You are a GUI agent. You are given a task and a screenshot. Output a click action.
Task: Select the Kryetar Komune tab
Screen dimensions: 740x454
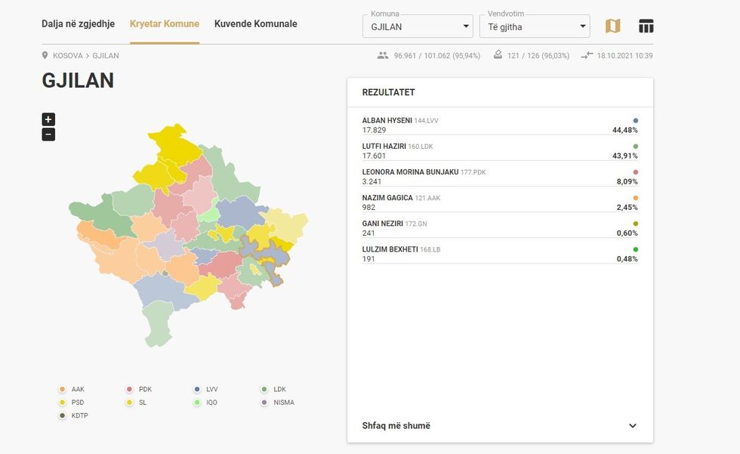click(164, 23)
